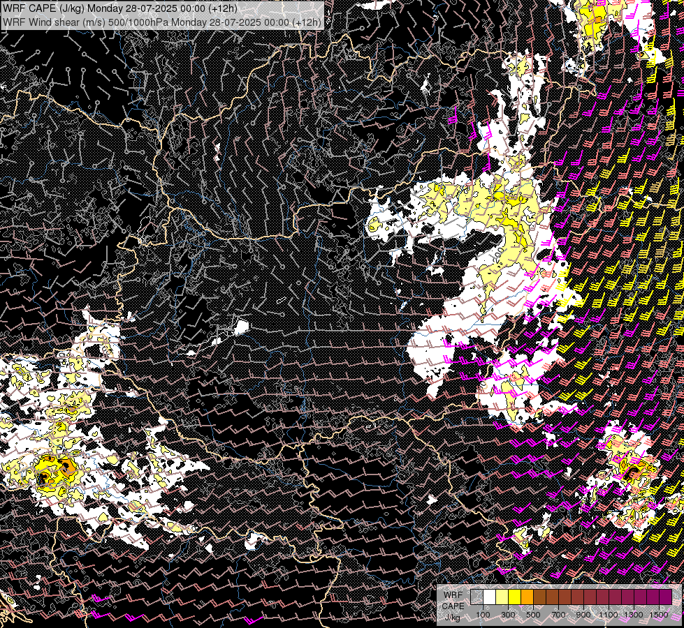The width and height of the screenshot is (684, 628).
Task: Click the WRF CAPE (J/kg) title line
Action: (x=120, y=8)
